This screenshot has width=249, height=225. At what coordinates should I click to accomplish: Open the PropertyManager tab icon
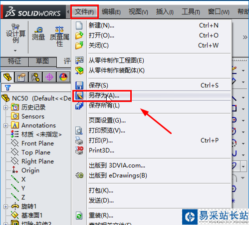[21, 77]
